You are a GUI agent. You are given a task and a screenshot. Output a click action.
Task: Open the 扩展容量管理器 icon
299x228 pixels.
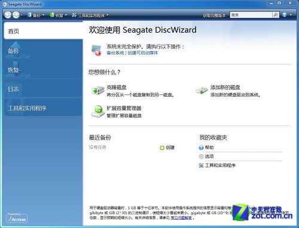[98, 111]
